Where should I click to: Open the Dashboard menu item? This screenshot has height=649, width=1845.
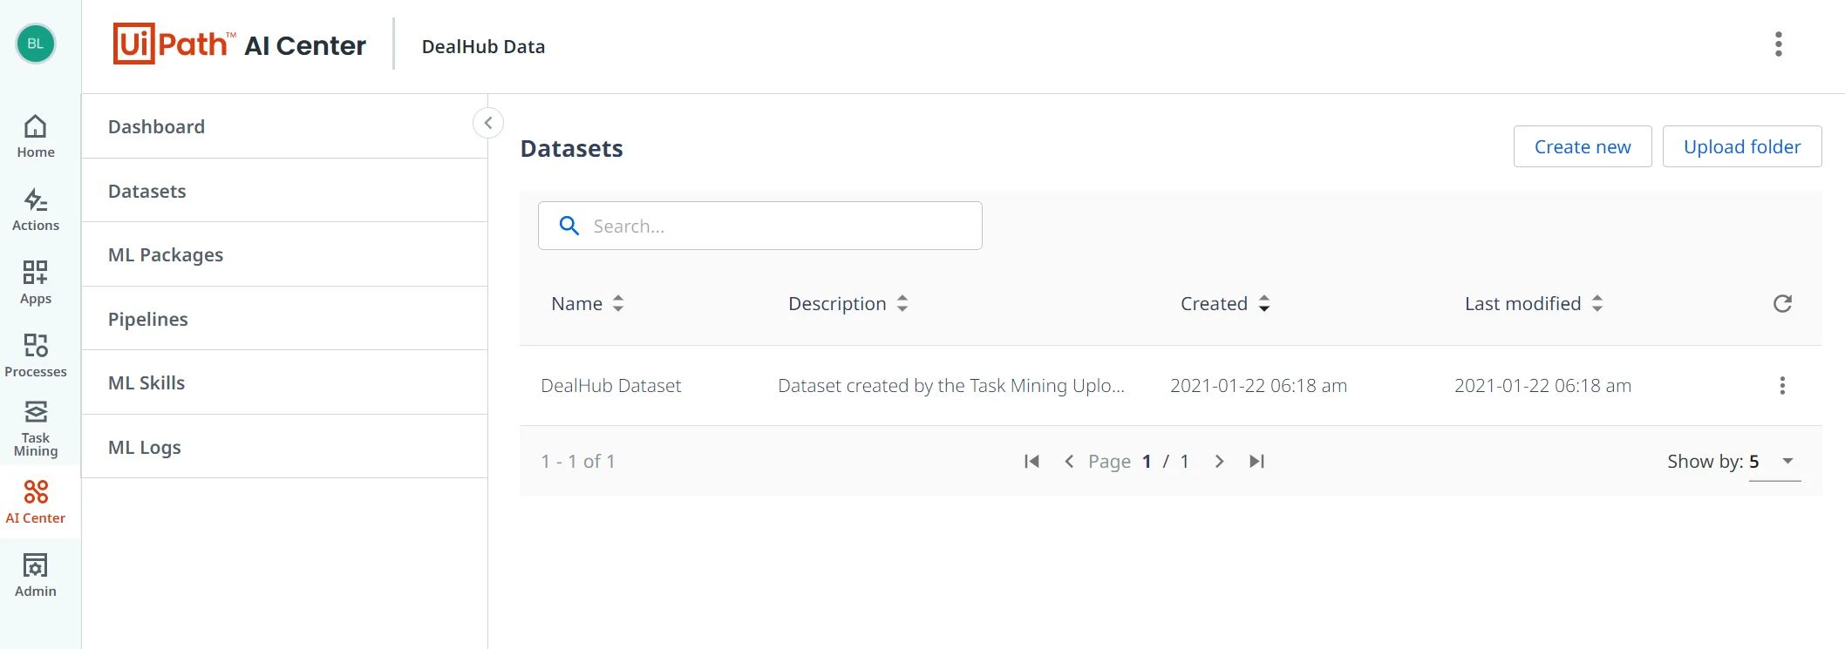284,126
